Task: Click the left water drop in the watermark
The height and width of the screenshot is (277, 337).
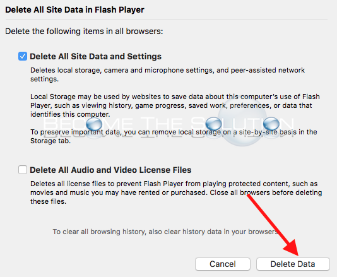Action: point(94,124)
